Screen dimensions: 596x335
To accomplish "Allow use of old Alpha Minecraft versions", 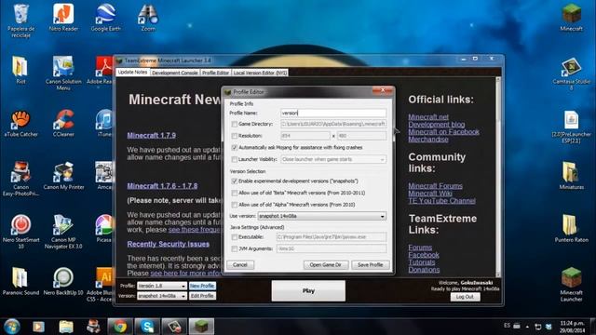I will [x=235, y=205].
